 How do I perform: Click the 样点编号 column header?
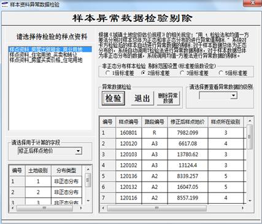[129, 122]
